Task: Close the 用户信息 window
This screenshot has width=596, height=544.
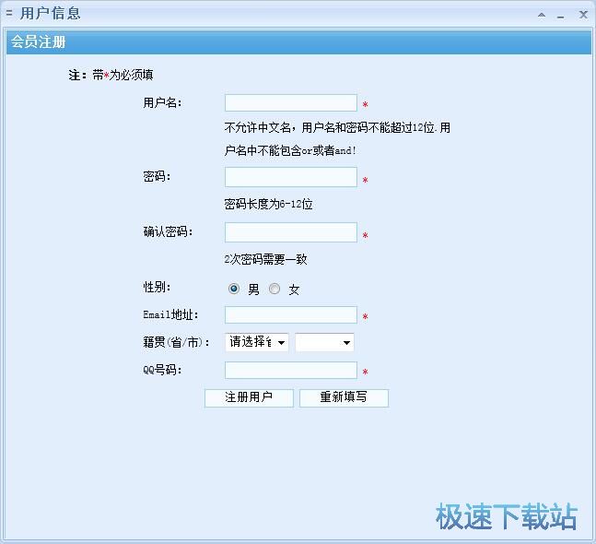Action: 583,15
